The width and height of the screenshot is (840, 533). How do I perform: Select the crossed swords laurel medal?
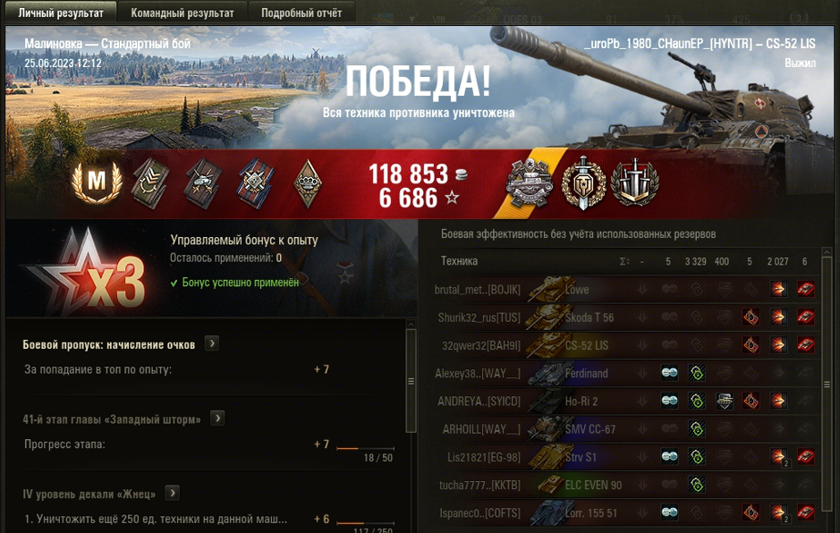pos(635,182)
